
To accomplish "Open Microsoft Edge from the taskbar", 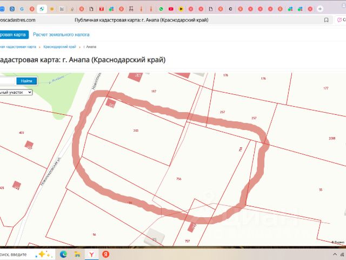I will click(x=63, y=254).
